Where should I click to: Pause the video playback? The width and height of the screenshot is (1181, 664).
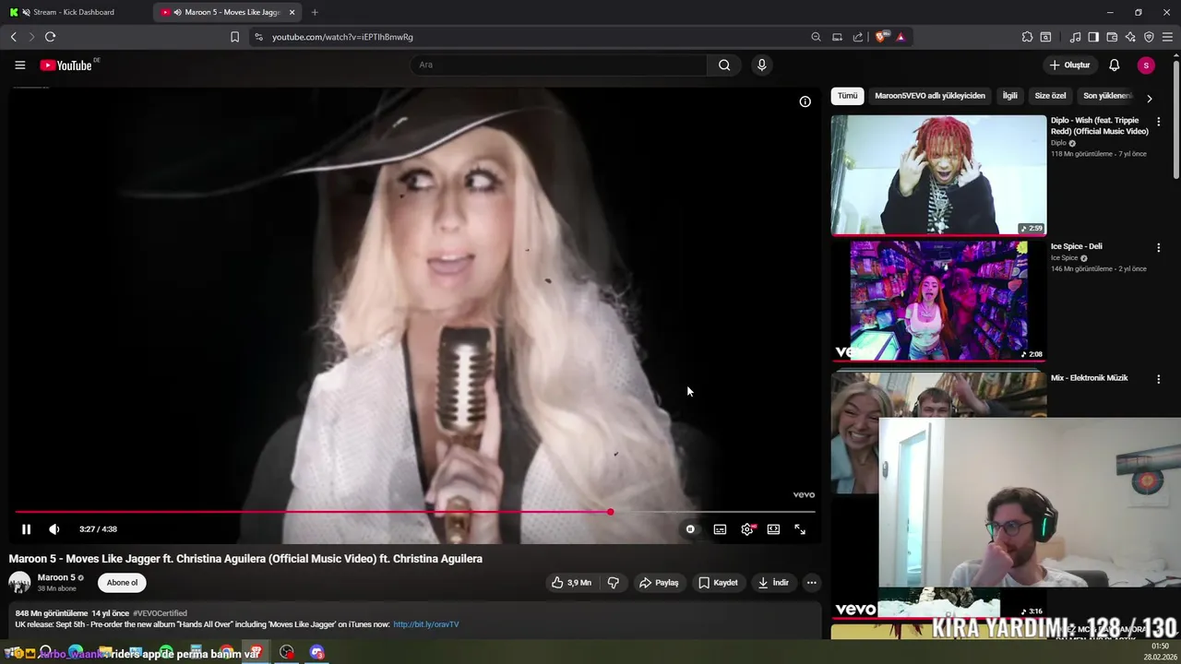point(26,529)
